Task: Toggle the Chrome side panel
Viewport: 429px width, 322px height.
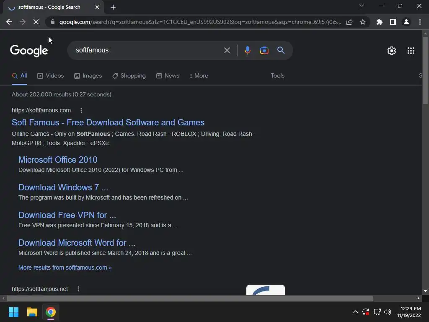Action: point(393,22)
